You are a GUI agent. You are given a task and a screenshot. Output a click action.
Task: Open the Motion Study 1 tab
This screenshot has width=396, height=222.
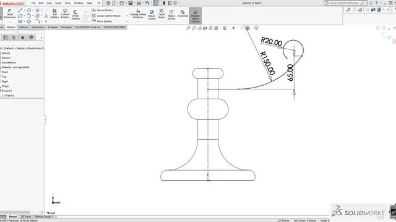click(x=44, y=216)
